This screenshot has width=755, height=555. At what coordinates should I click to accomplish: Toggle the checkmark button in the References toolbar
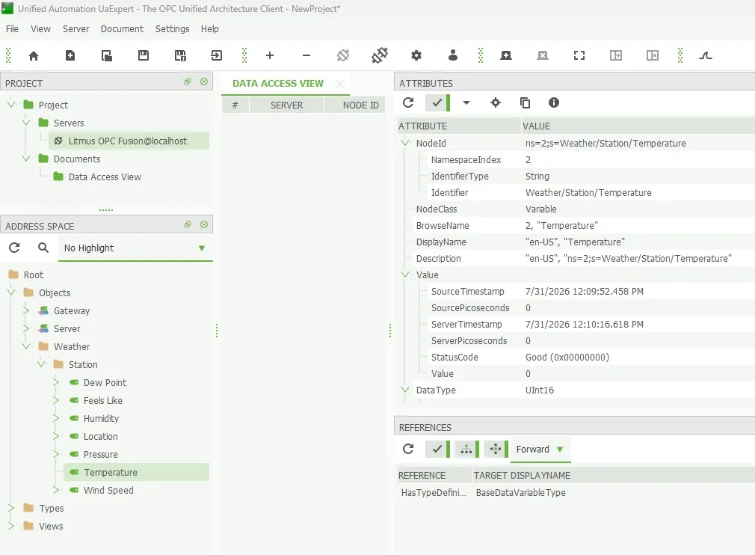(x=437, y=449)
